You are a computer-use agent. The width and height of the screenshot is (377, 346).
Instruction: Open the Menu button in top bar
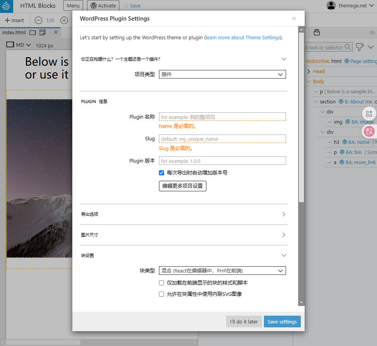click(73, 5)
